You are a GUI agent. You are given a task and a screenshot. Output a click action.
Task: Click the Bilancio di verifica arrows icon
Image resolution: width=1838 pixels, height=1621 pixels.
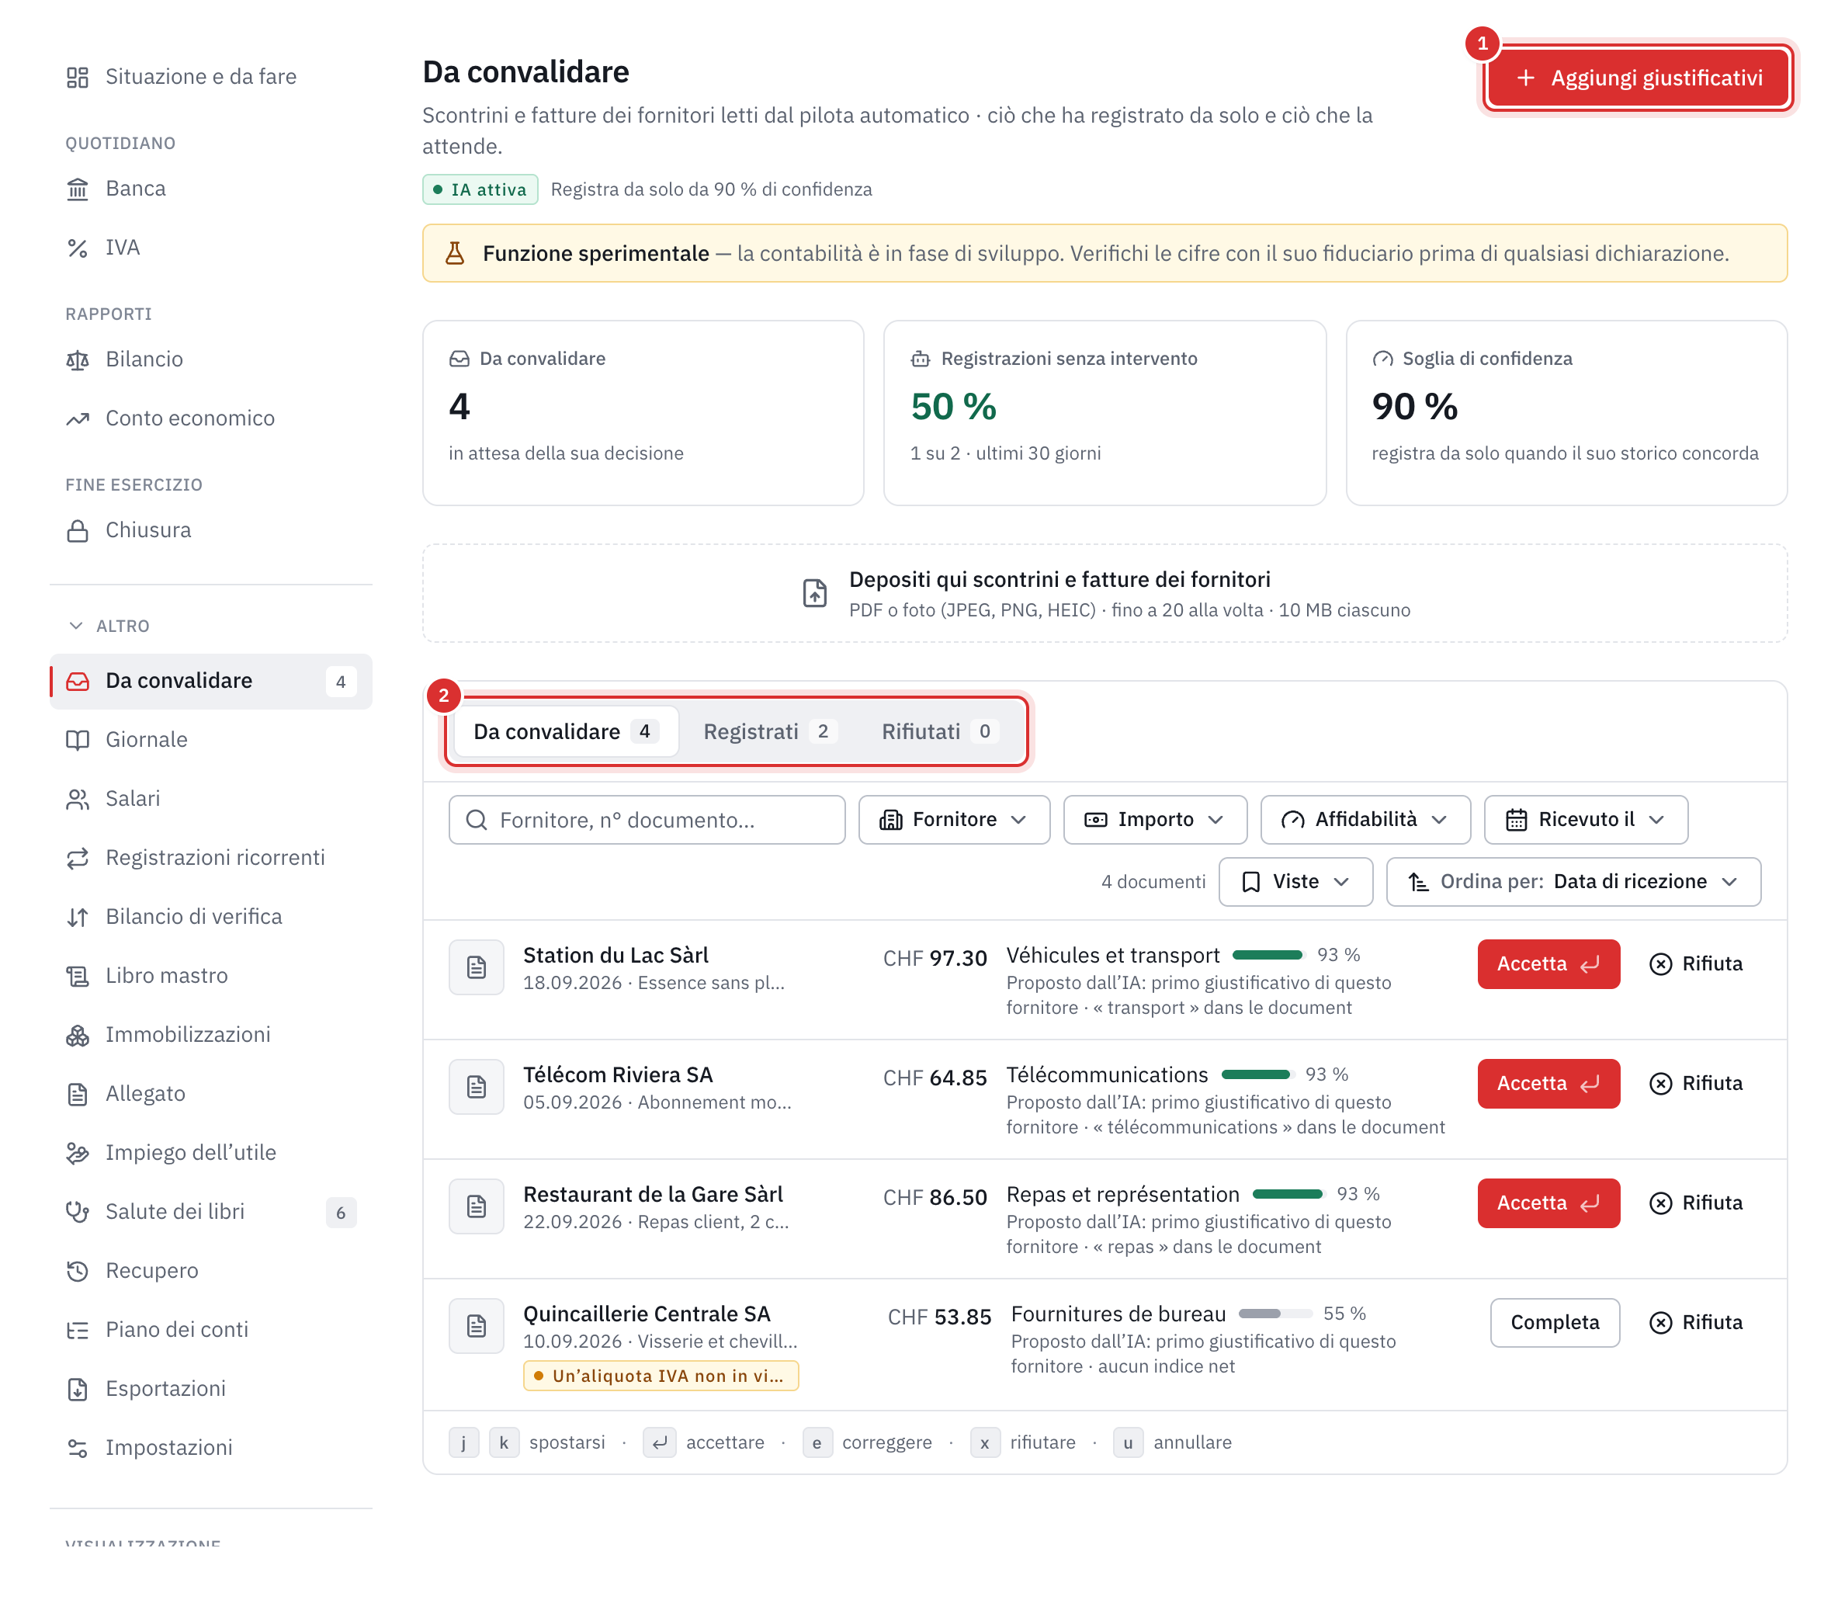78,918
